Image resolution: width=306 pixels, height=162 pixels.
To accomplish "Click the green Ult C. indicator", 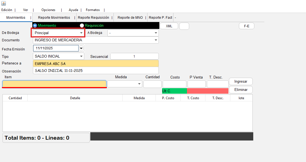I will pyautogui.click(x=174, y=91).
